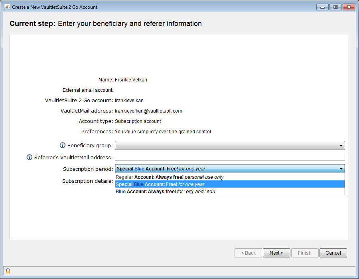The image size is (359, 279).
Task: Click the Cancel button
Action: 333,253
